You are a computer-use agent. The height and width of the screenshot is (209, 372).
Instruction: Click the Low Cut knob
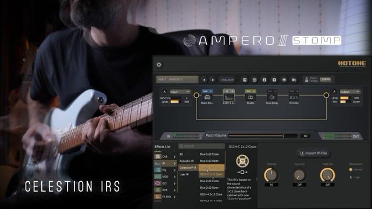tap(299, 175)
